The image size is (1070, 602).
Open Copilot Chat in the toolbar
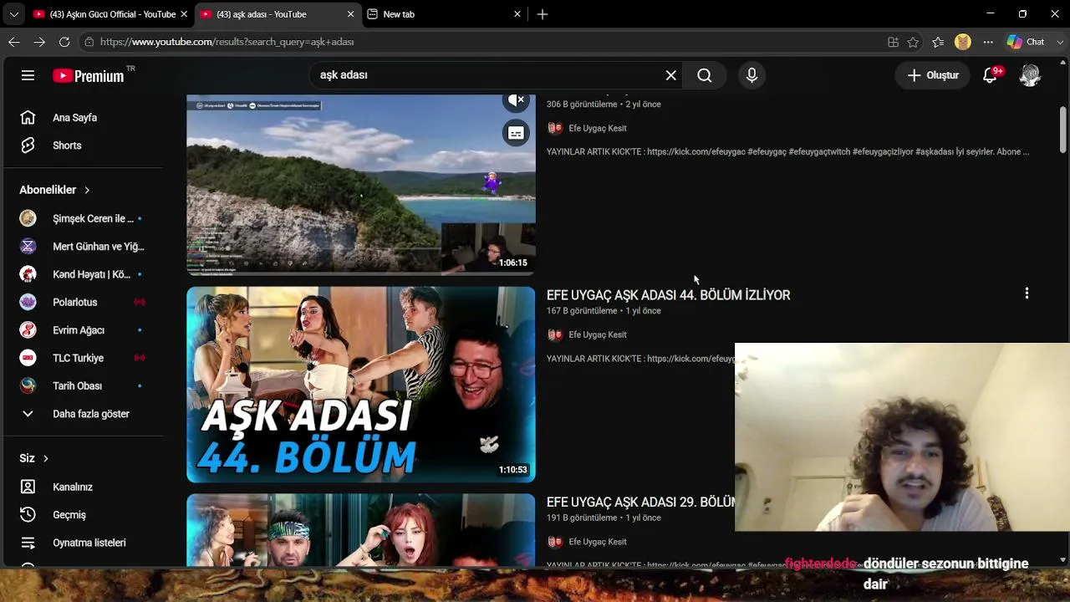pos(1026,42)
